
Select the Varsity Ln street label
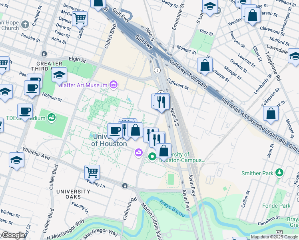click(x=96, y=183)
